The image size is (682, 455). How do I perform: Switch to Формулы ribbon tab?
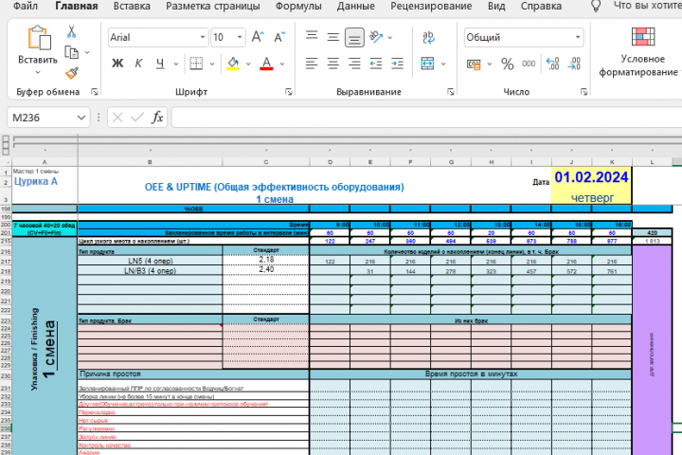pos(298,6)
